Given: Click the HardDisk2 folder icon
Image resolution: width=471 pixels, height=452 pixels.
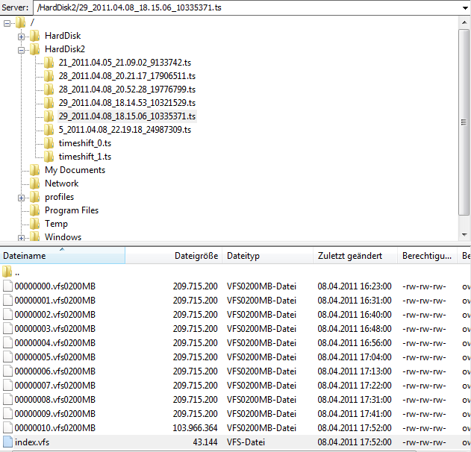Looking at the screenshot, I should [34, 49].
